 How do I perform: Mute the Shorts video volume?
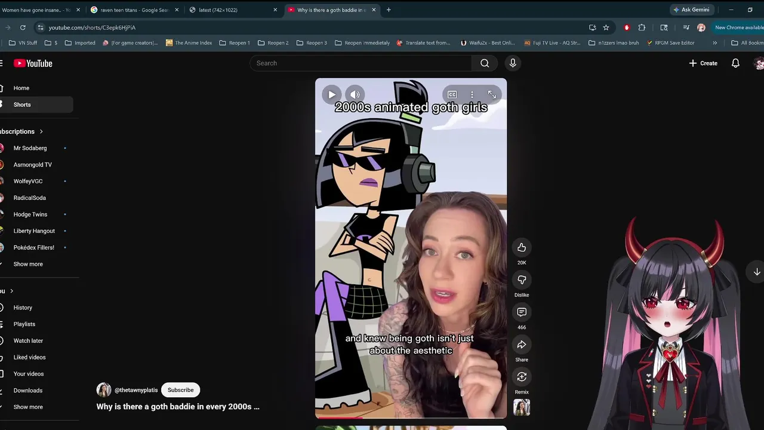click(355, 94)
